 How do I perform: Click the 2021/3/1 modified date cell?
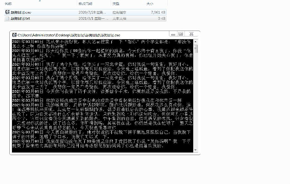coord(93,18)
